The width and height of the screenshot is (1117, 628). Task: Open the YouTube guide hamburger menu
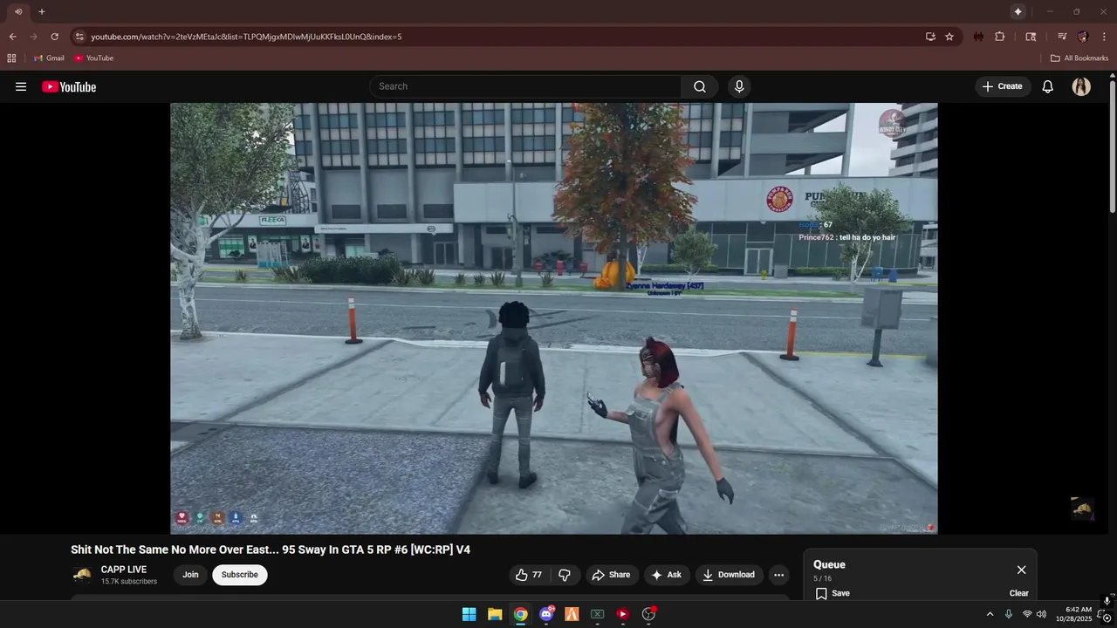pos(21,86)
